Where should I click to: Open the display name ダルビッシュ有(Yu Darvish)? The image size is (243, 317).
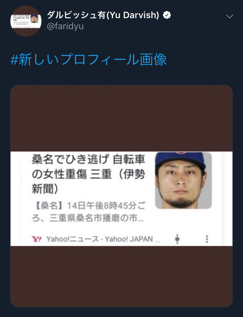[x=103, y=15]
